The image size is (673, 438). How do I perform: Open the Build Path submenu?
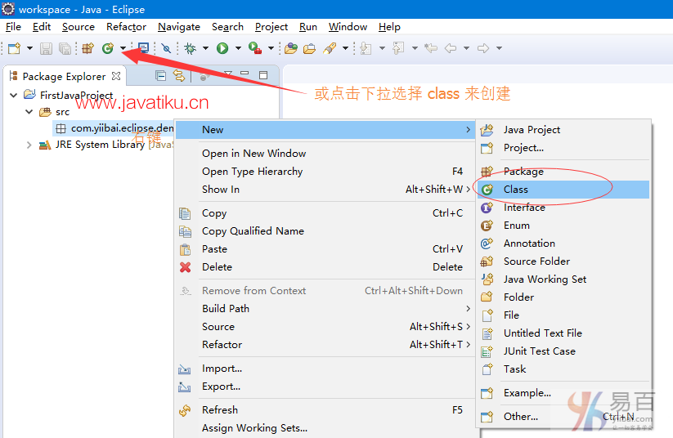pyautogui.click(x=325, y=309)
